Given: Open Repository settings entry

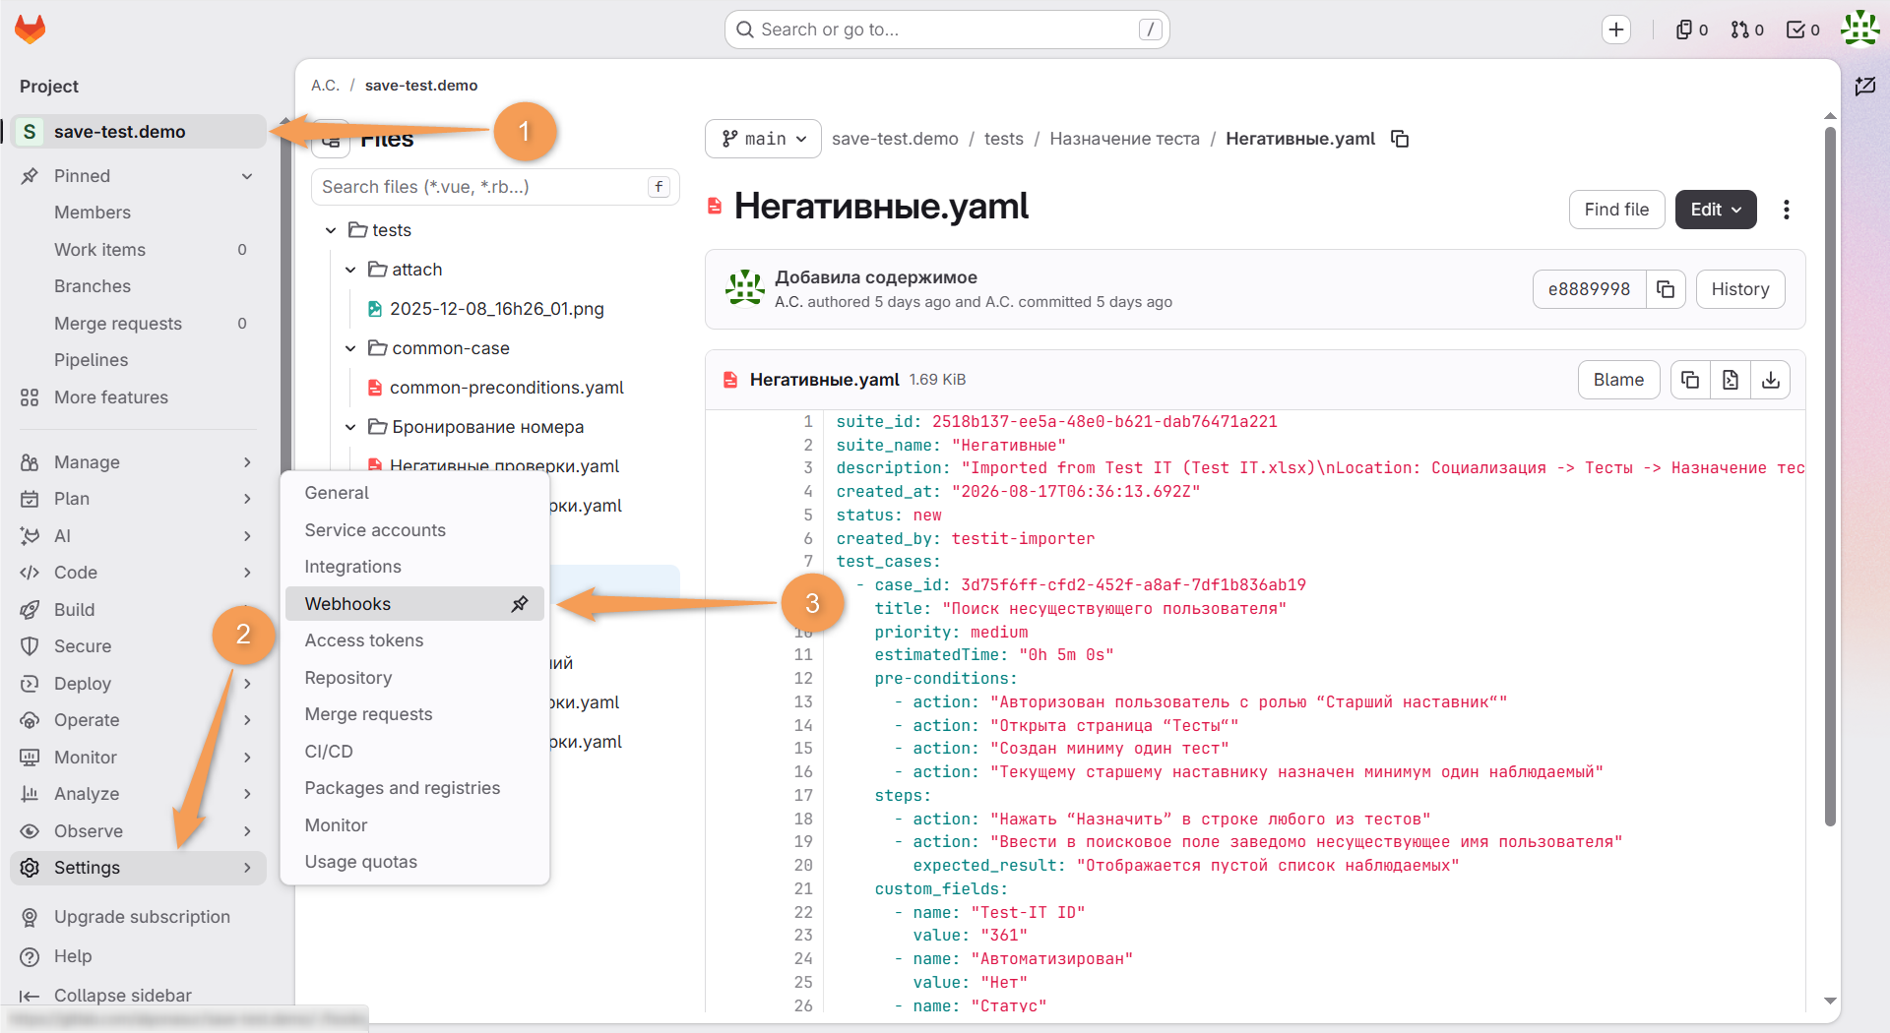Looking at the screenshot, I should 414,678.
